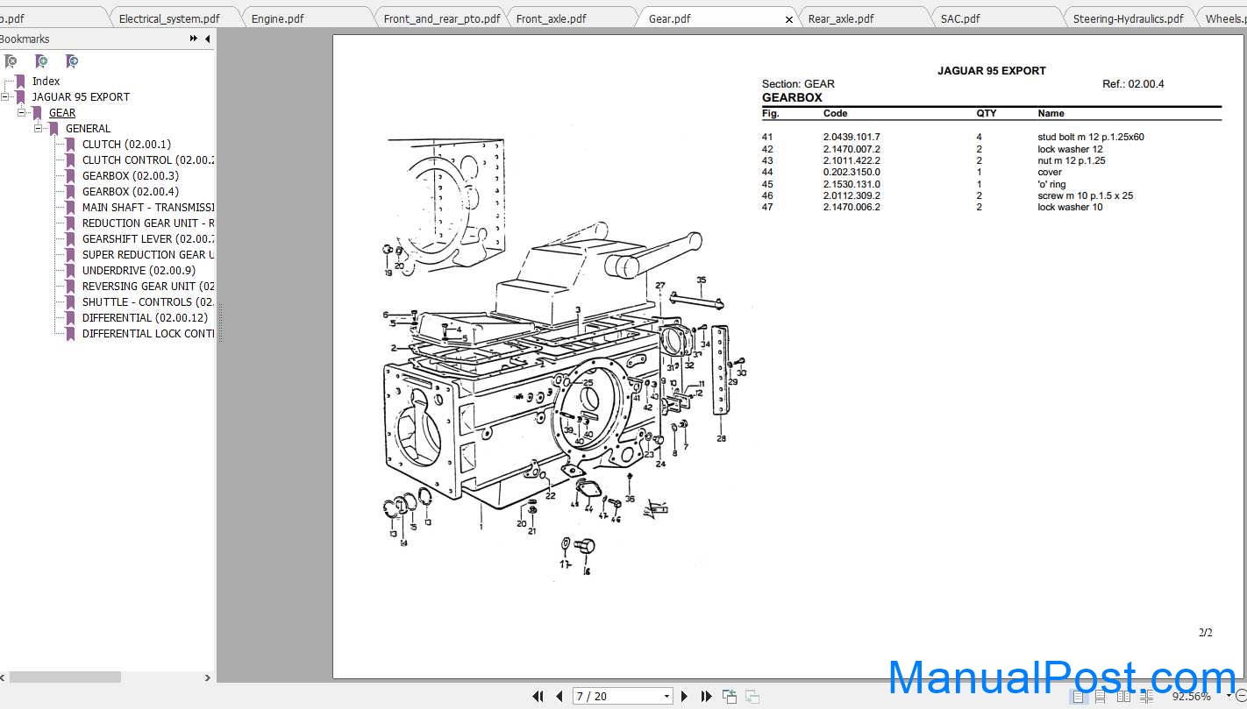Open the DIFFERENTIAL (02.00.12) bookmark
Image resolution: width=1247 pixels, height=709 pixels.
[145, 318]
